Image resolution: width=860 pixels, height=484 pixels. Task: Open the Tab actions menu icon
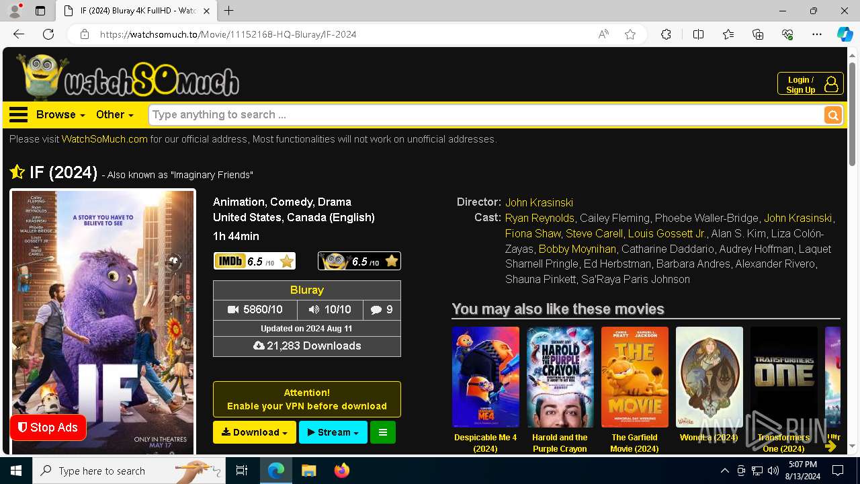[x=40, y=11]
